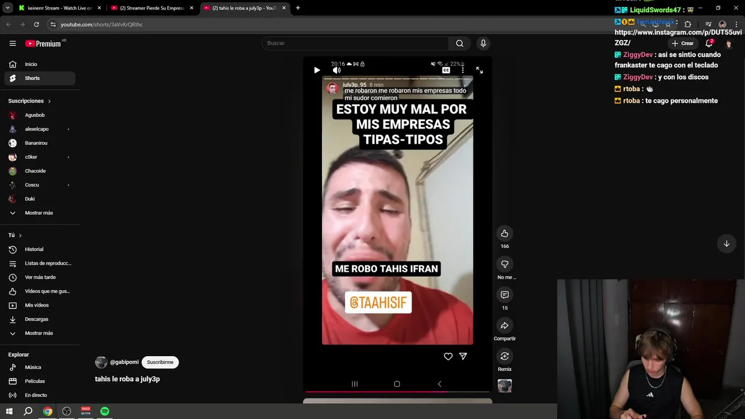
Task: Select Inicio in the sidebar
Action: point(40,64)
